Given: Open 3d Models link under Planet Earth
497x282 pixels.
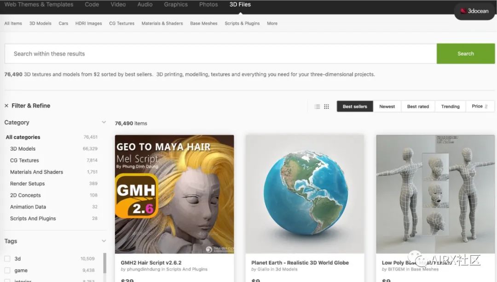Looking at the screenshot, I should tap(287, 269).
